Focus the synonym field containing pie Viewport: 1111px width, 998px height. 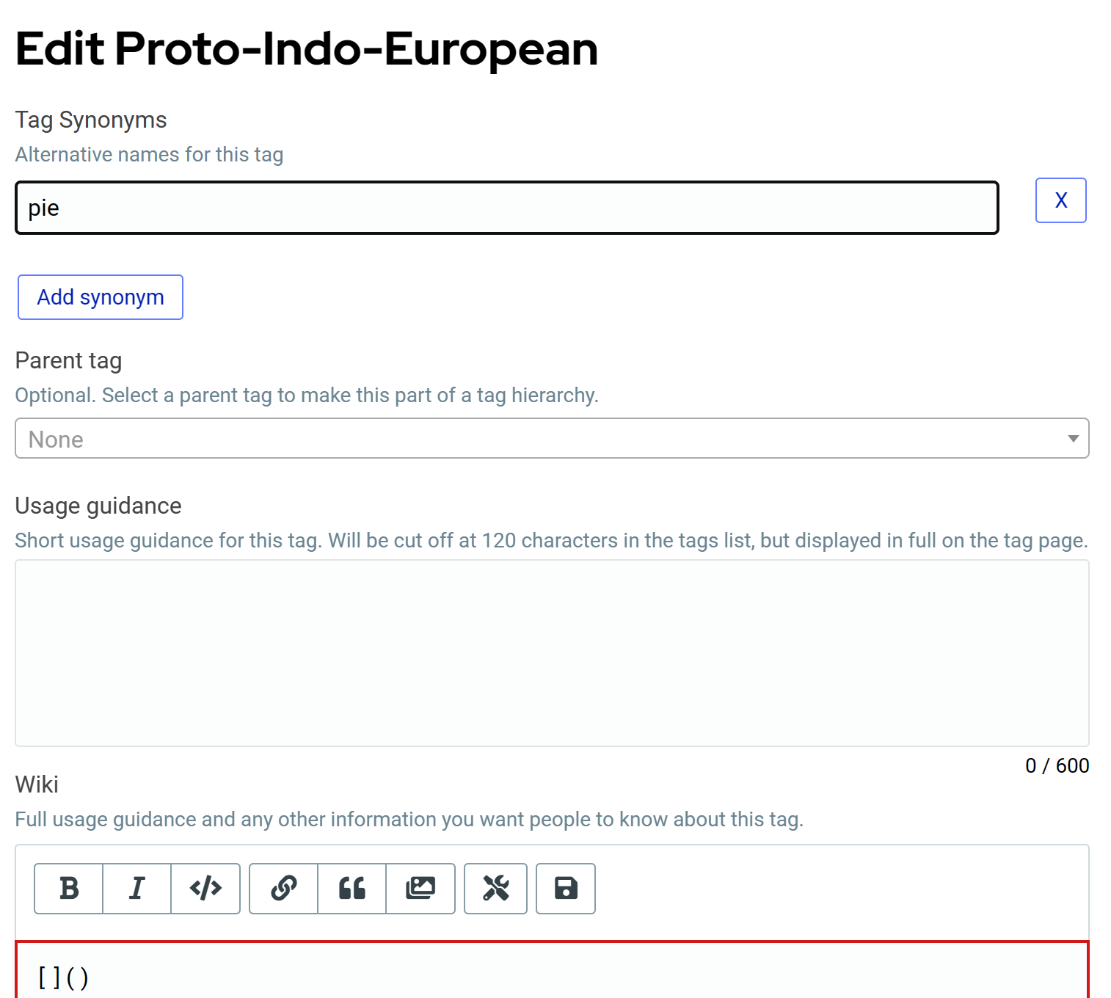(506, 208)
